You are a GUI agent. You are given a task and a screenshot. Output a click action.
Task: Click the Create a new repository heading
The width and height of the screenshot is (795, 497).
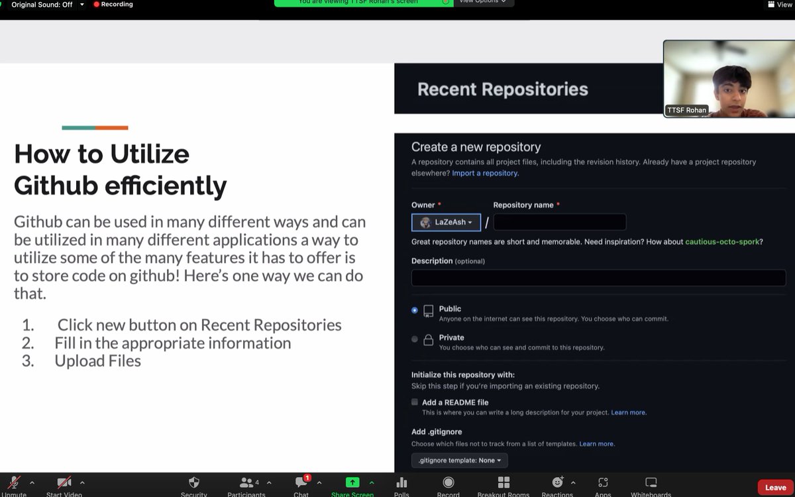[x=476, y=147]
